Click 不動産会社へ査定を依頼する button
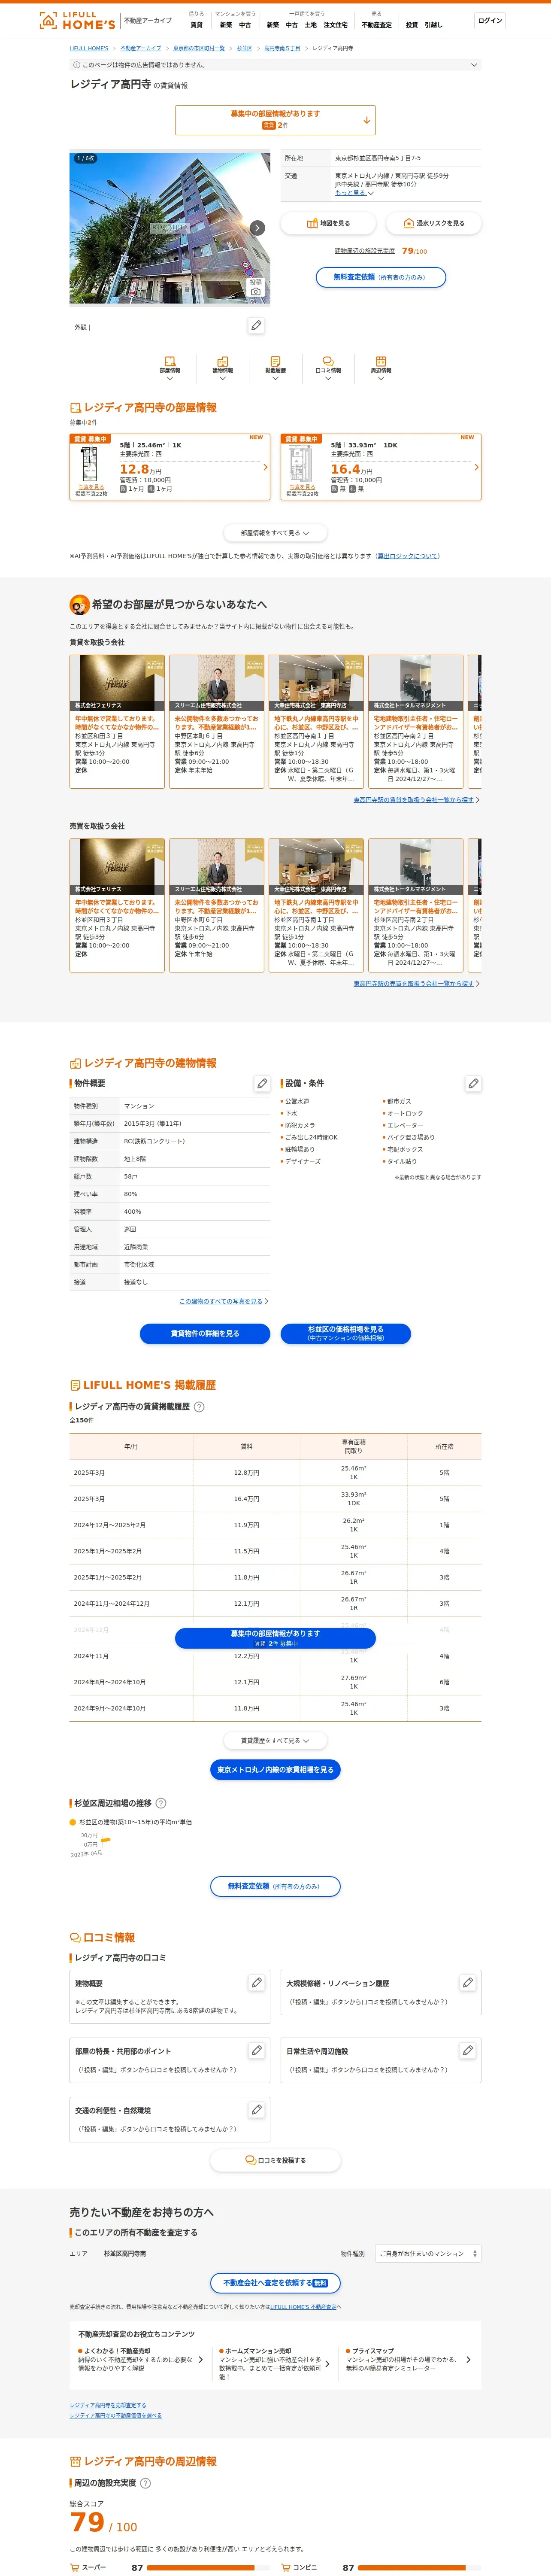This screenshot has height=2576, width=551. (275, 2283)
